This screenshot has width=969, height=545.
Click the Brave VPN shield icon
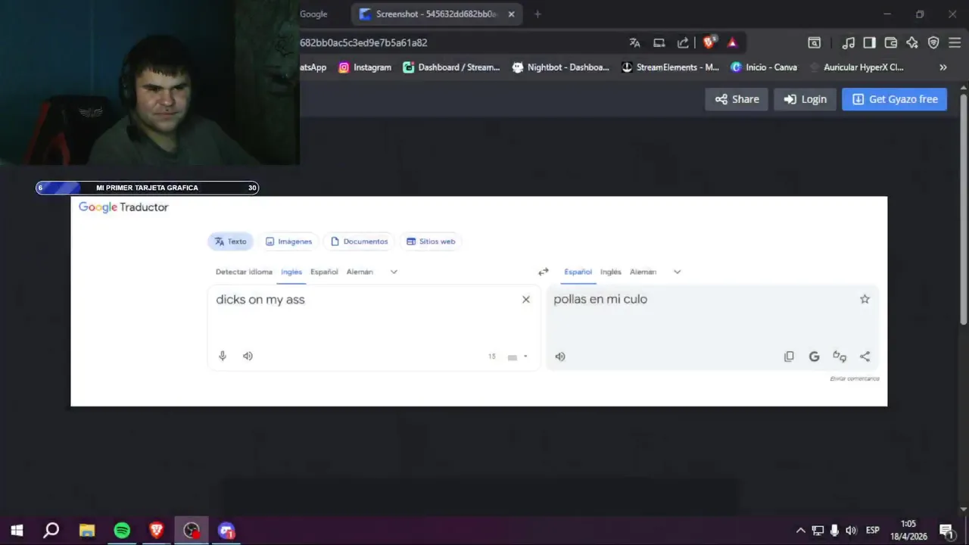(x=933, y=42)
